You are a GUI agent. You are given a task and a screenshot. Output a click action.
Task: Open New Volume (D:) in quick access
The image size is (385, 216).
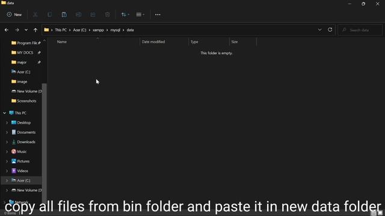(26, 91)
